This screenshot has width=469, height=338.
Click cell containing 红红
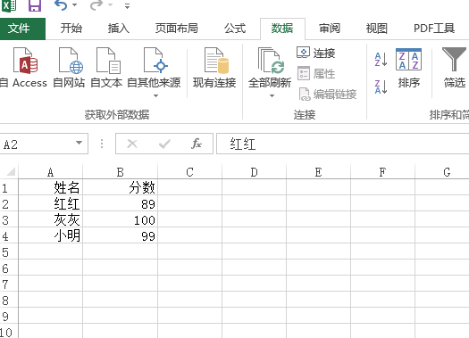tap(51, 203)
